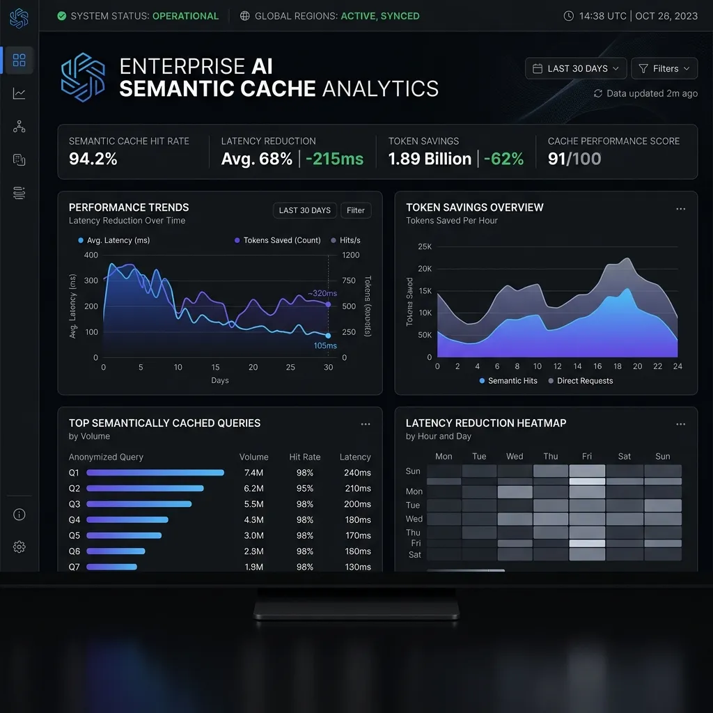The height and width of the screenshot is (713, 713).
Task: Open the documents copy sidebar icon
Action: [19, 159]
